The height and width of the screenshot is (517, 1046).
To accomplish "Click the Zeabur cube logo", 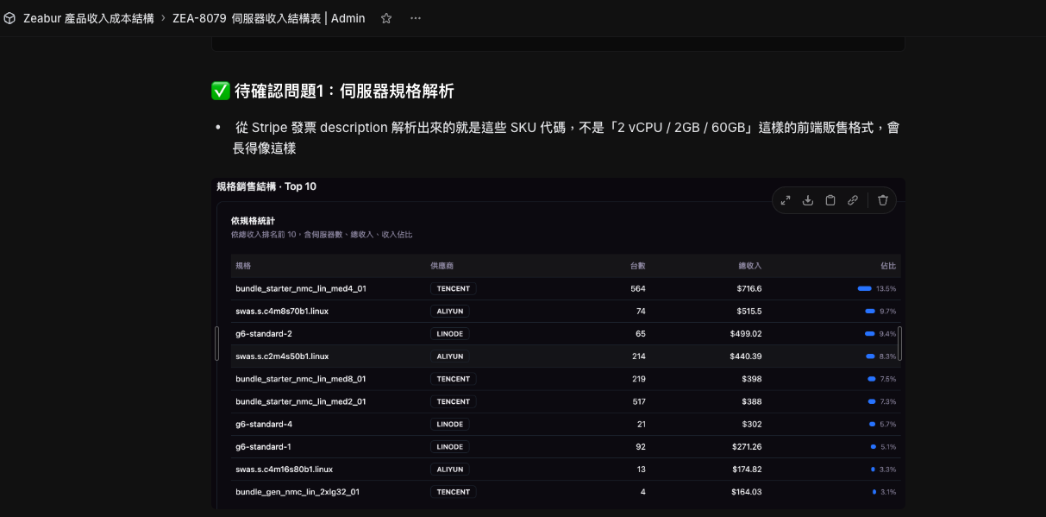I will click(x=9, y=17).
